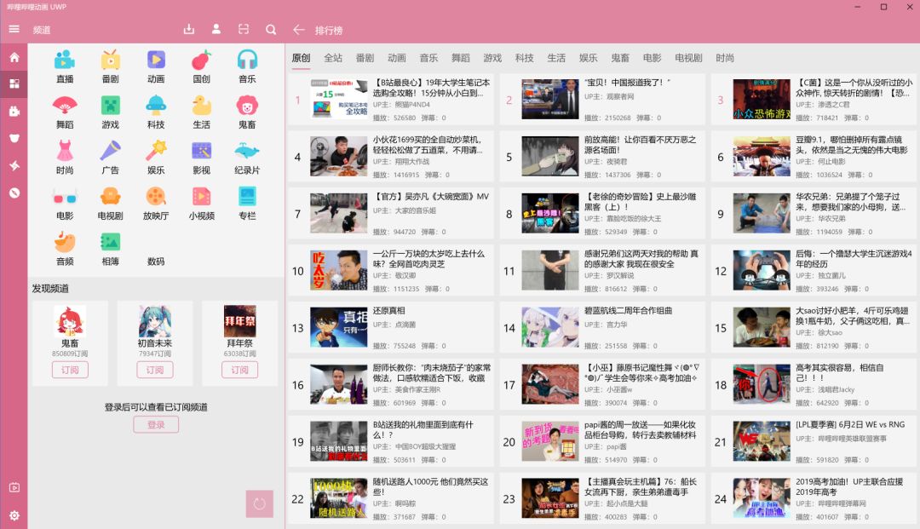Switch to the 游戏 ranking tab
920x529 pixels.
492,57
